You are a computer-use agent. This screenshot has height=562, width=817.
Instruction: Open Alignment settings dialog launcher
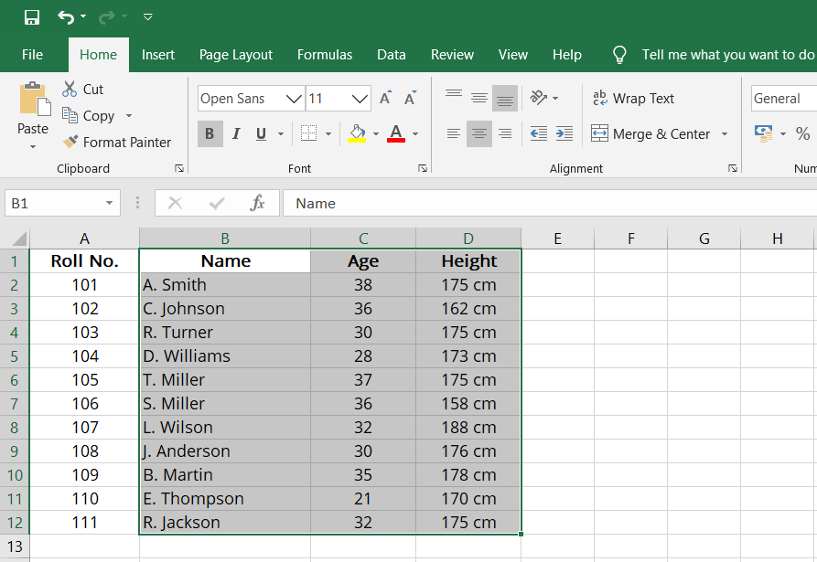[x=733, y=168]
